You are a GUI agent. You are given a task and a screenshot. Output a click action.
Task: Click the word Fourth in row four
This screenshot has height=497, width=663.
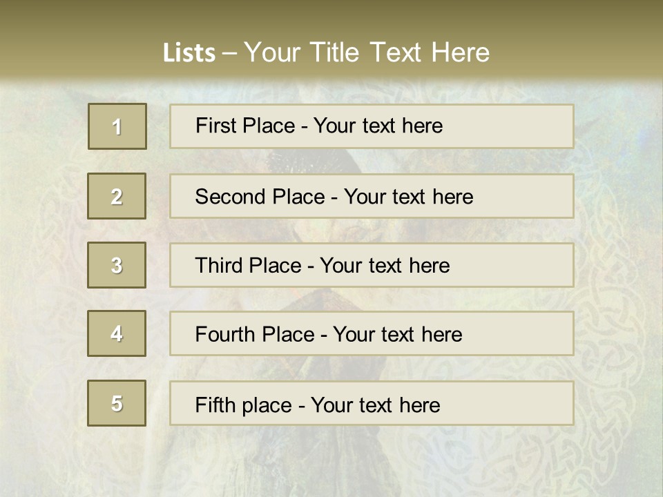tap(224, 334)
